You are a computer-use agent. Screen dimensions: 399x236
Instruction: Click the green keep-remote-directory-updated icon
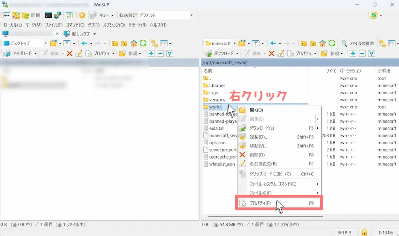(x=69, y=15)
